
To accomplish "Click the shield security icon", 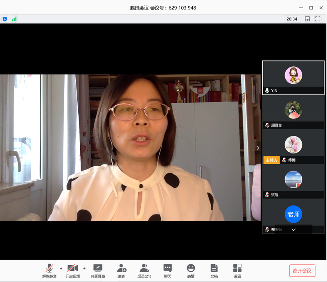I will 5,19.
